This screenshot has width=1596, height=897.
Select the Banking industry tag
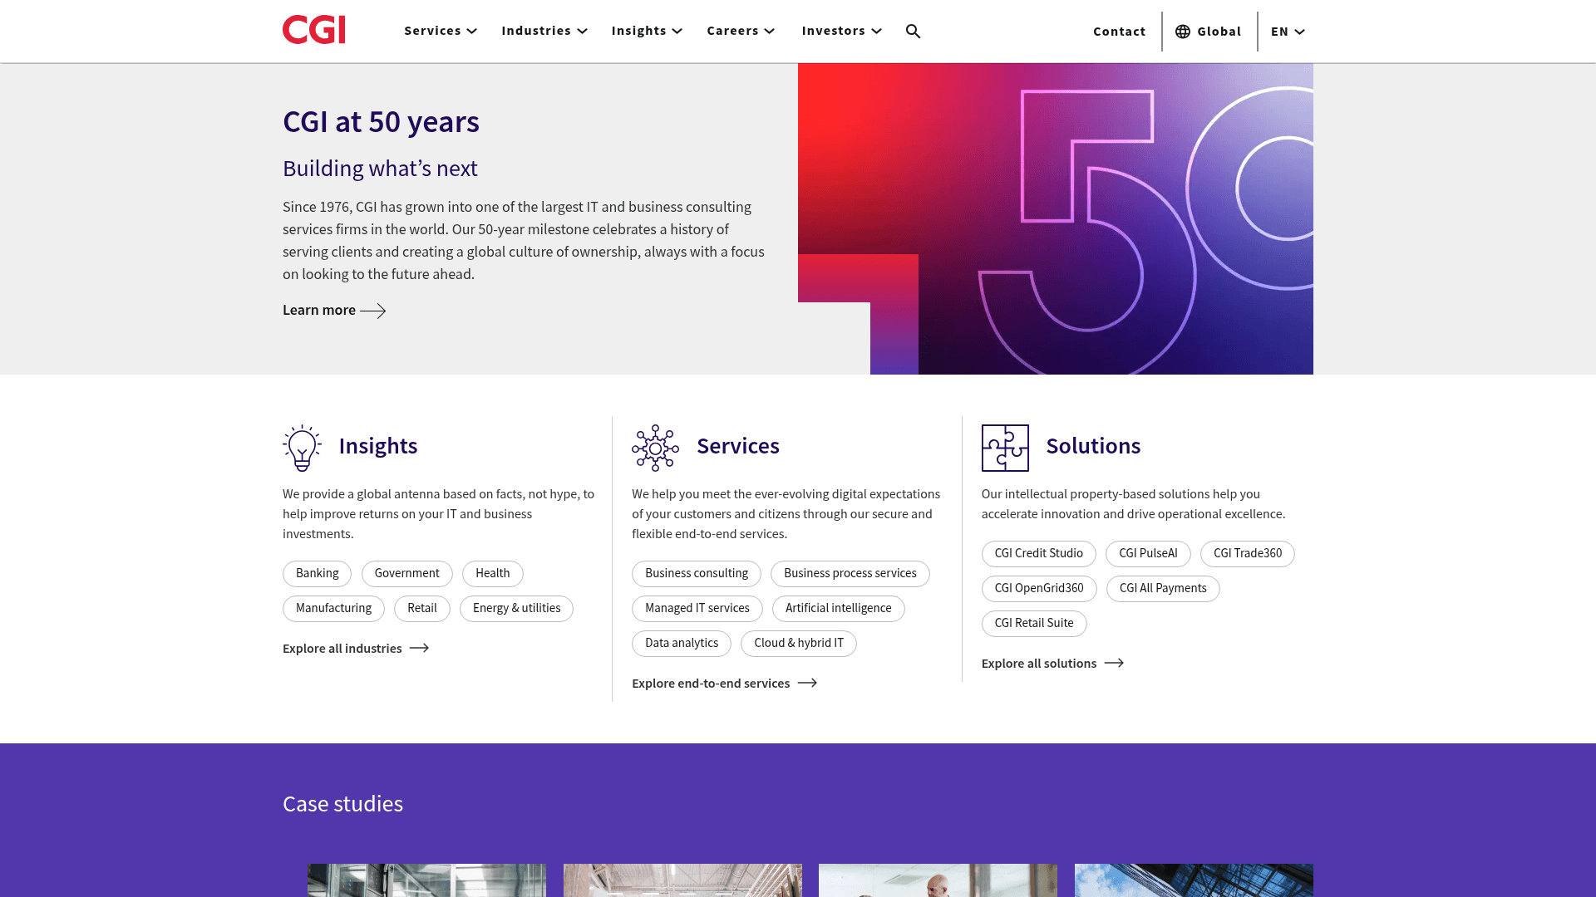click(317, 573)
